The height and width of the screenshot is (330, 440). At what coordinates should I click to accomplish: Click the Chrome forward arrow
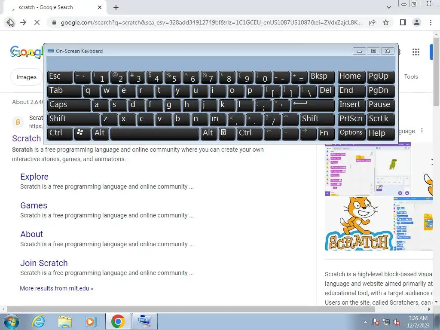pos(23,22)
